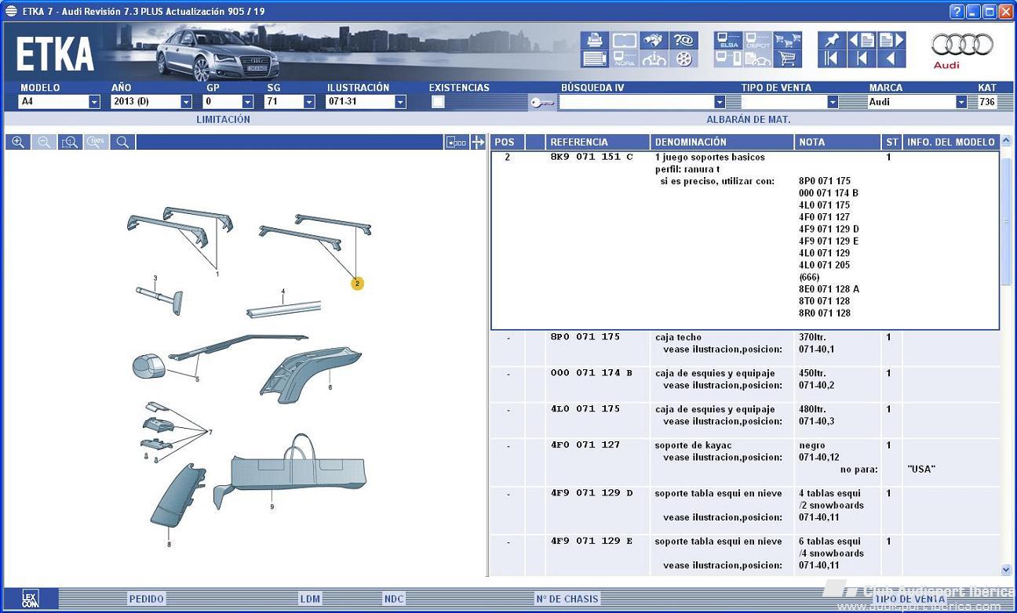The height and width of the screenshot is (613, 1017).
Task: Click the single-bar back arrow icon
Action: pos(862,59)
